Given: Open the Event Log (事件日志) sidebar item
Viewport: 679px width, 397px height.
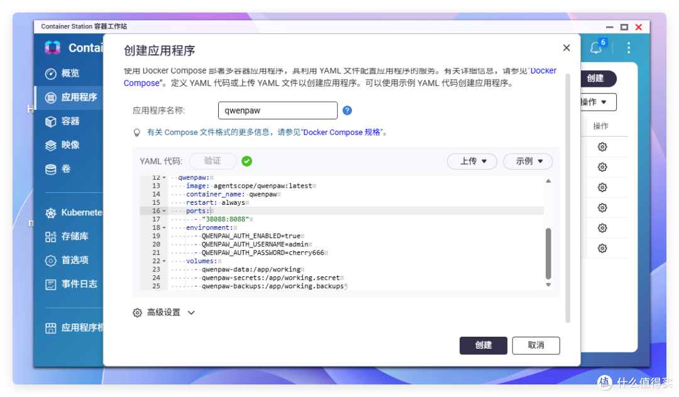Looking at the screenshot, I should point(71,284).
